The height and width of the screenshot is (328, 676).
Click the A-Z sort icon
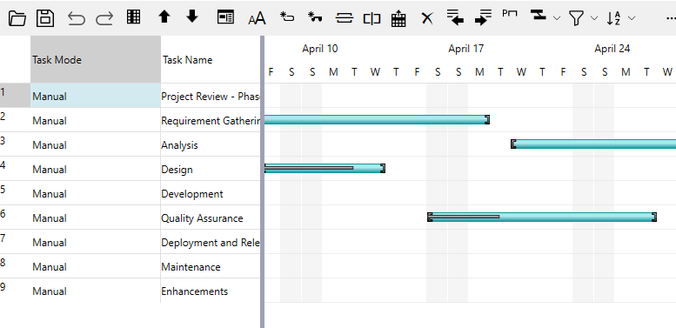click(x=613, y=18)
